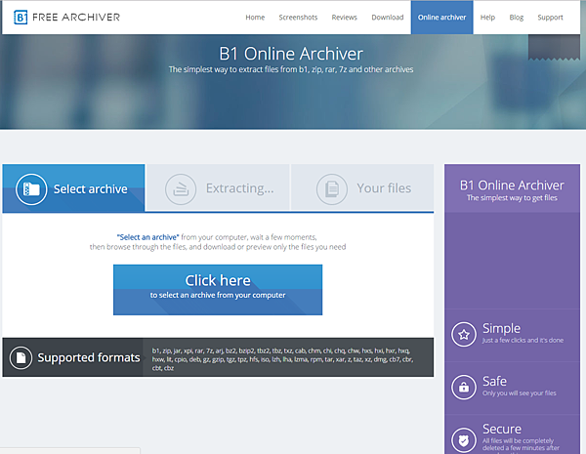This screenshot has height=454, width=586.
Task: Click the Simple feature heading
Action: (501, 328)
